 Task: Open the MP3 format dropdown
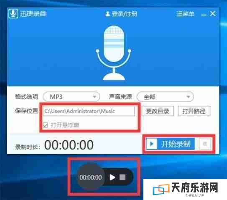coord(71,96)
